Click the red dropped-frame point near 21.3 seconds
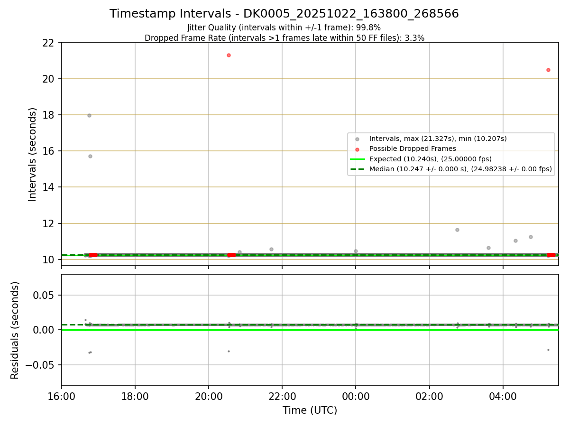The height and width of the screenshot is (427, 569). tap(229, 55)
